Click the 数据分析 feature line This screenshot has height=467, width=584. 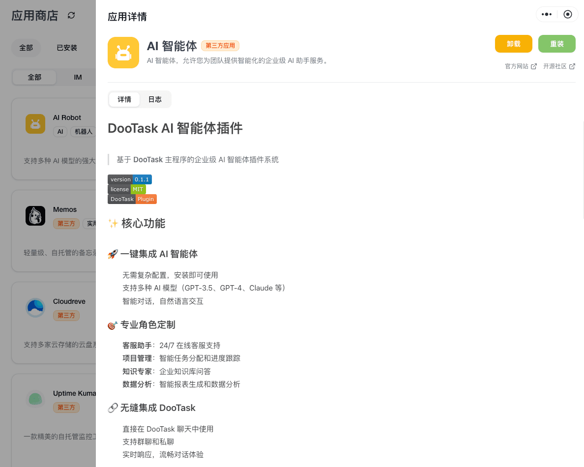pyautogui.click(x=181, y=384)
